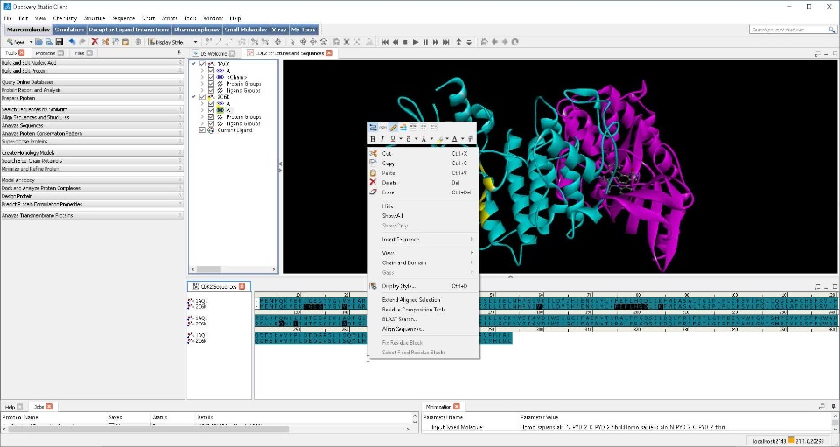Click the Display Style icon in context menu
Image resolution: width=840 pixels, height=447 pixels.
click(374, 286)
